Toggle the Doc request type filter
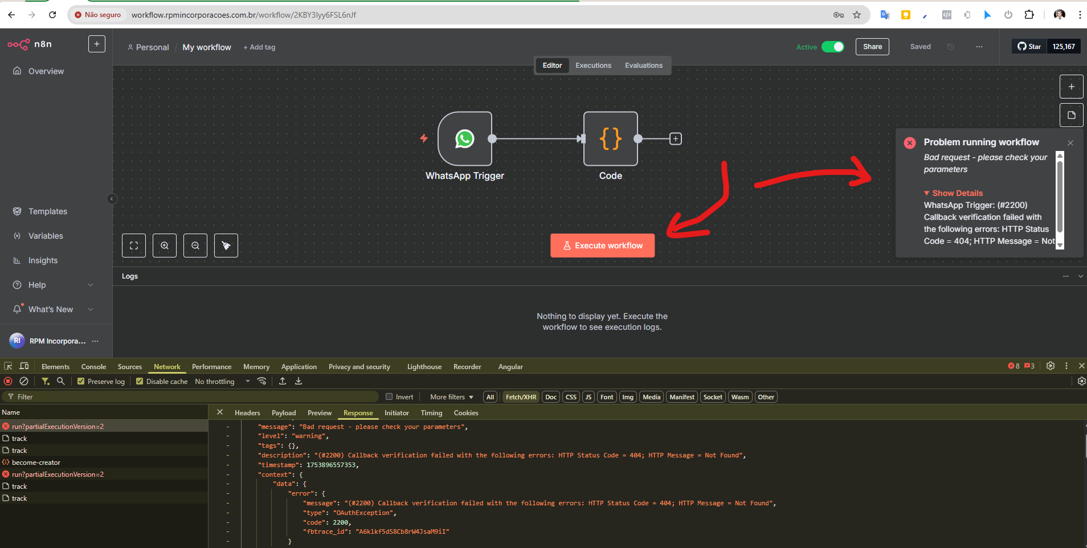 [x=551, y=397]
